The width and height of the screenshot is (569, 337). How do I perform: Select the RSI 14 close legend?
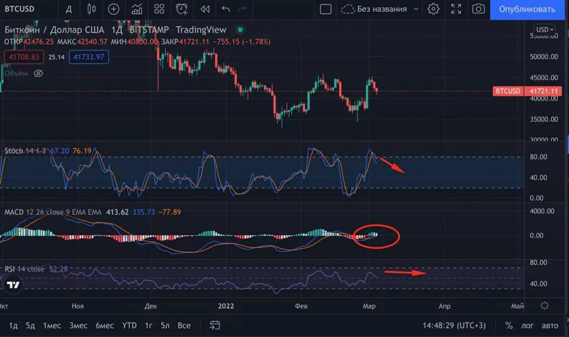point(24,269)
